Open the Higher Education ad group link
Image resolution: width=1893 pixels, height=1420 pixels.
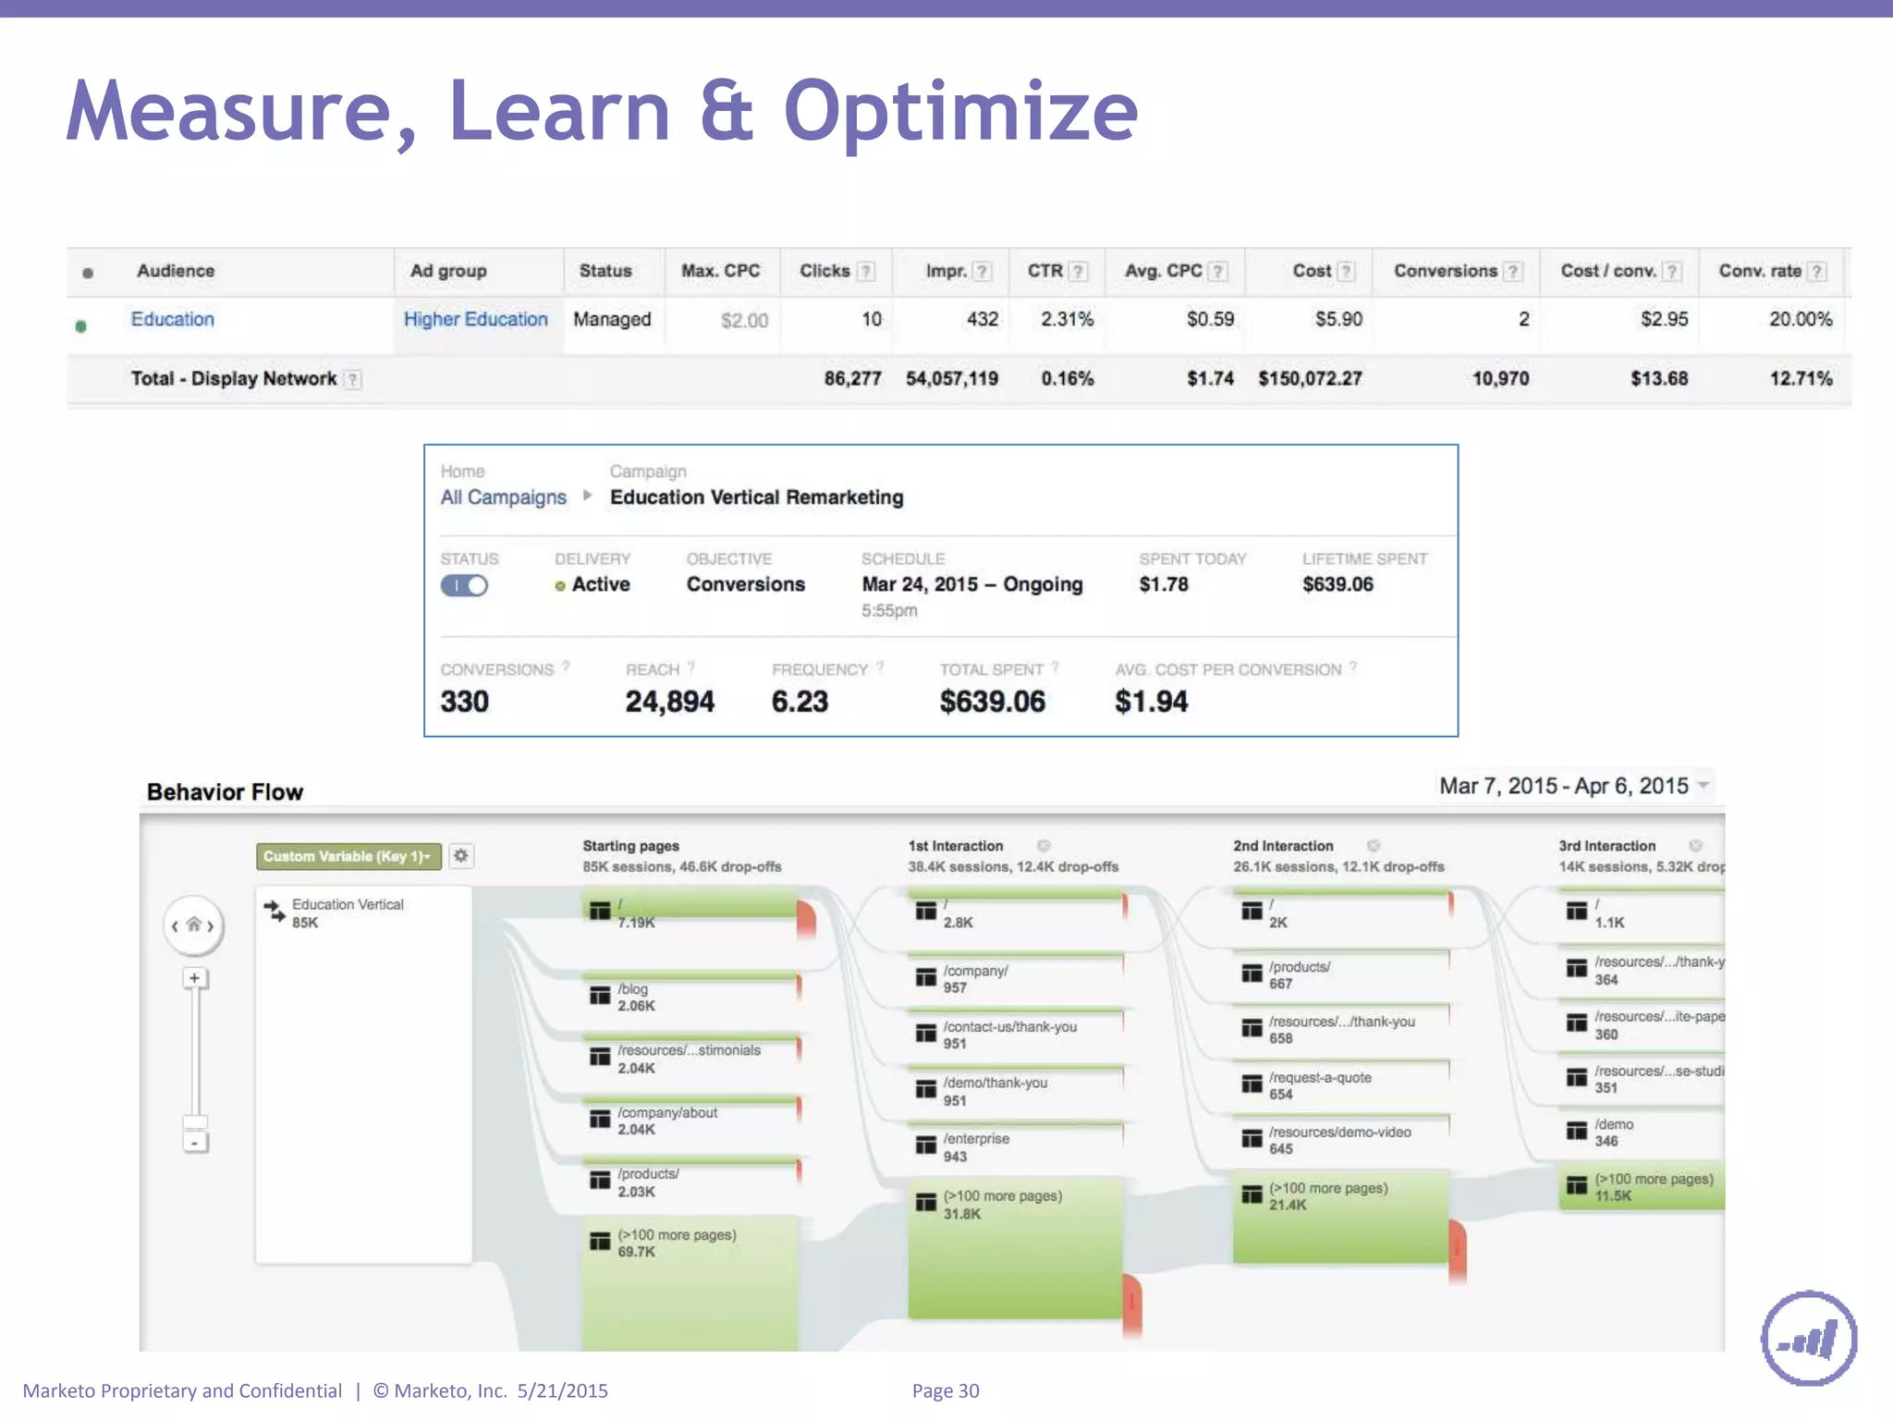click(475, 319)
